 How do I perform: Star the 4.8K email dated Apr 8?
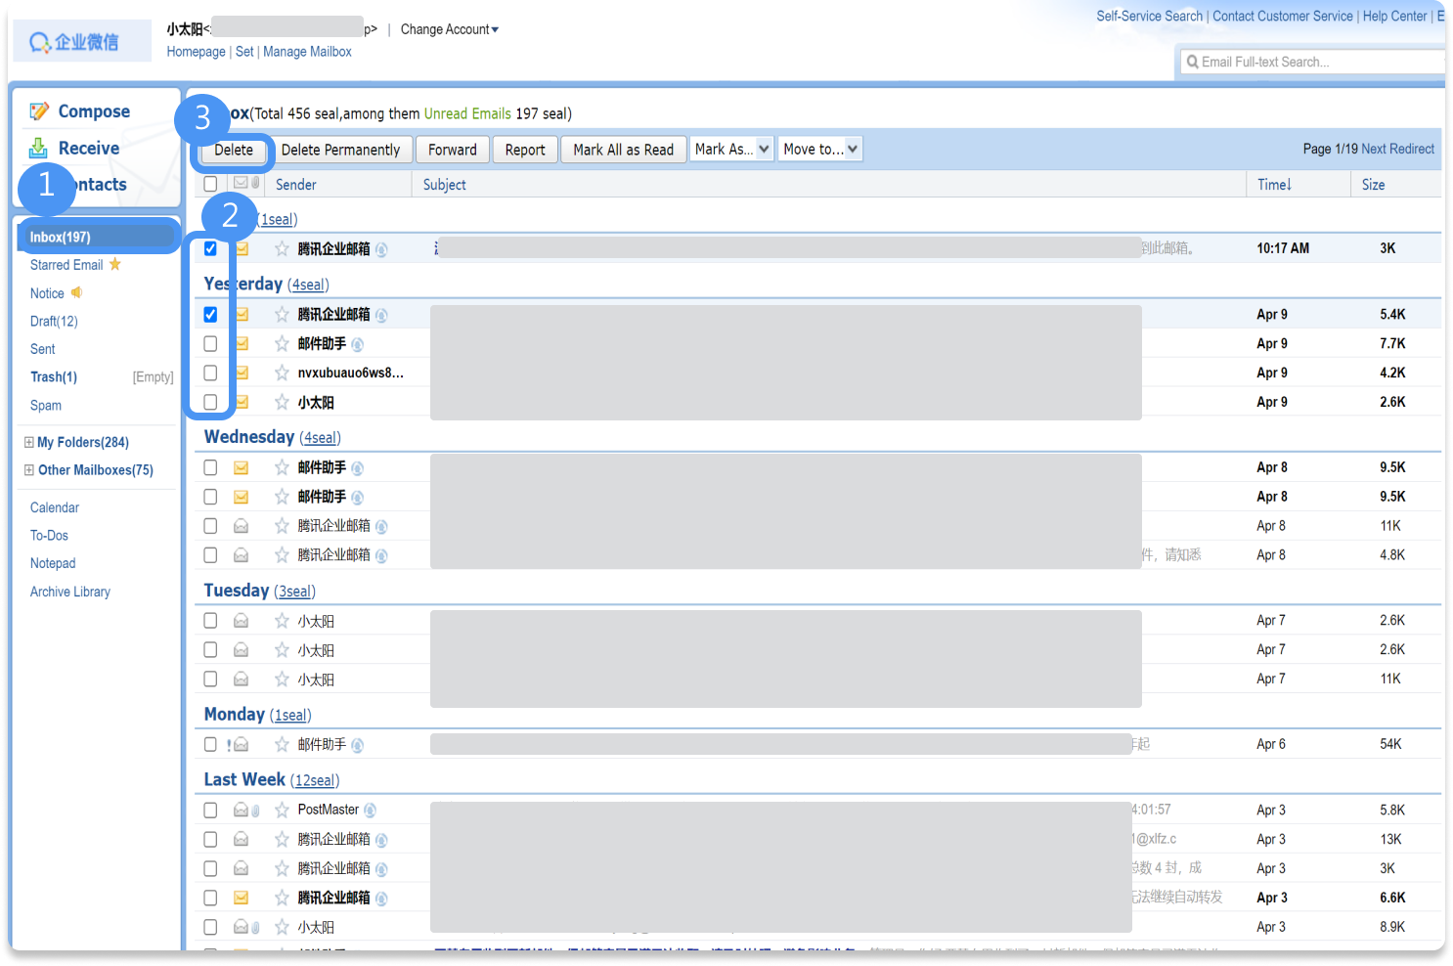[x=282, y=554]
